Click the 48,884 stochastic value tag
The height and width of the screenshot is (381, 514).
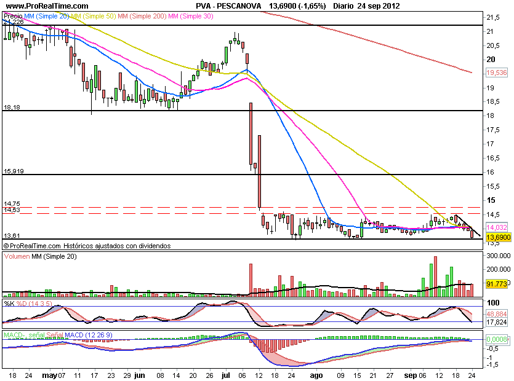[x=496, y=313]
